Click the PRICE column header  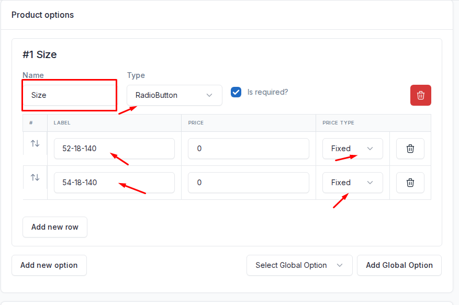tap(196, 123)
